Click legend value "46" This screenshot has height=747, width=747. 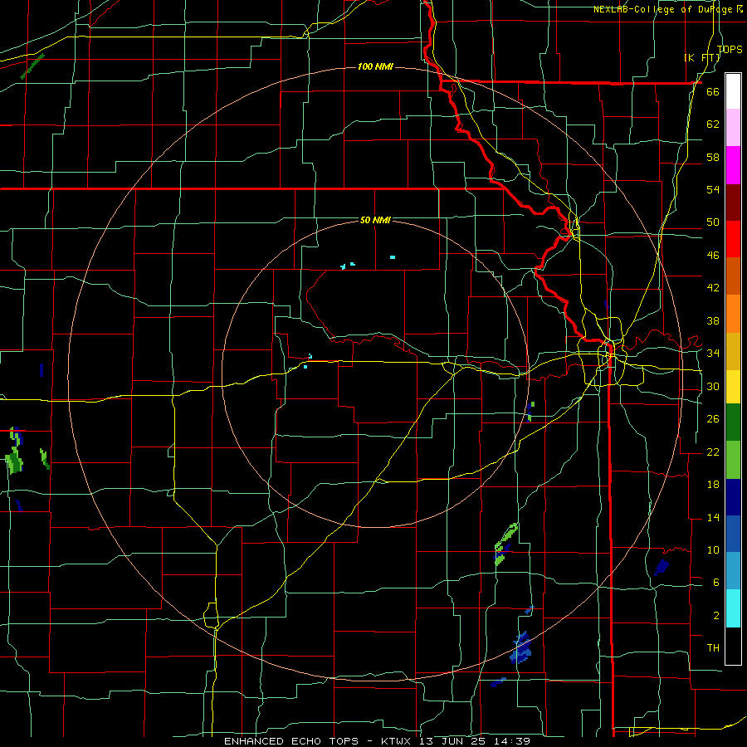(x=713, y=256)
